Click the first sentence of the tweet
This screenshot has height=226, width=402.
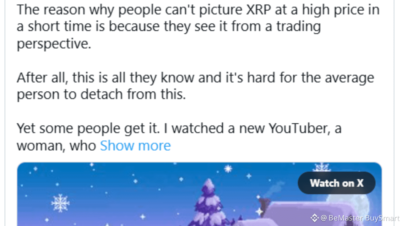click(x=198, y=27)
